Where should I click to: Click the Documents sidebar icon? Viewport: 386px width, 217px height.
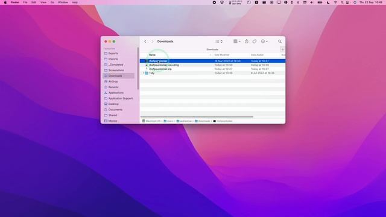tap(106, 110)
